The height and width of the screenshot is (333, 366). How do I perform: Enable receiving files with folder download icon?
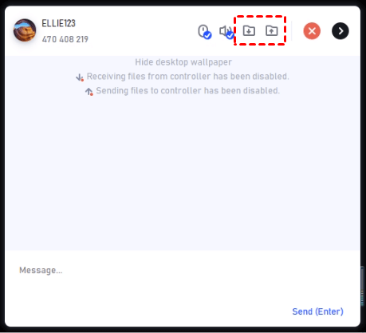click(x=249, y=31)
